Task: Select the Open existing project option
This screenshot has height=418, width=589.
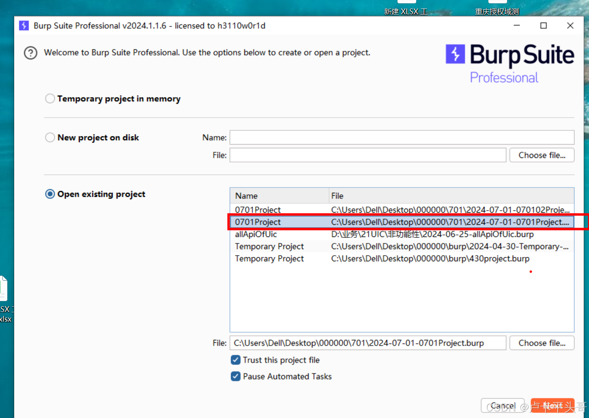Action: pos(50,194)
